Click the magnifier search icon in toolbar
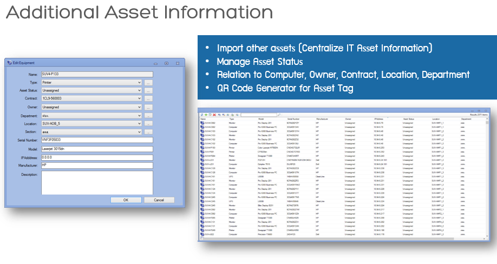 (279, 115)
